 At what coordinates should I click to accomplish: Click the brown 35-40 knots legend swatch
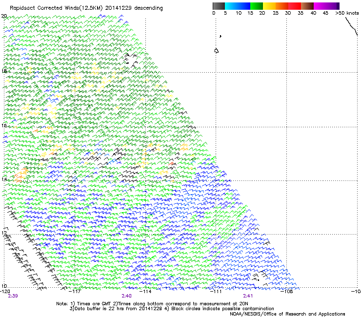[307, 6]
